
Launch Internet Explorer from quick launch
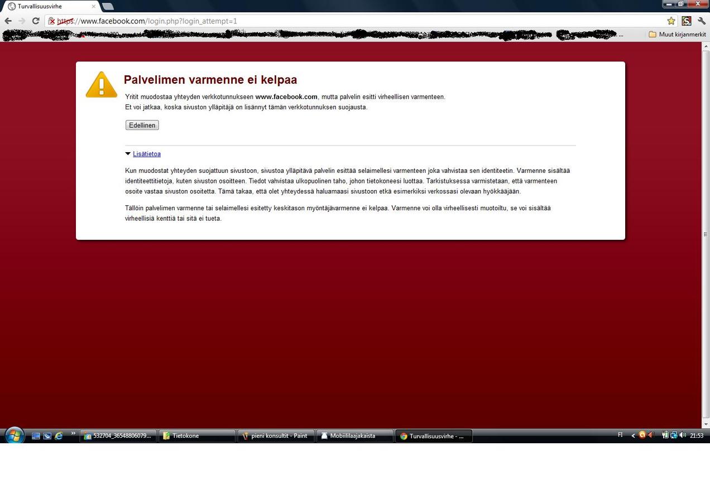coord(59,436)
